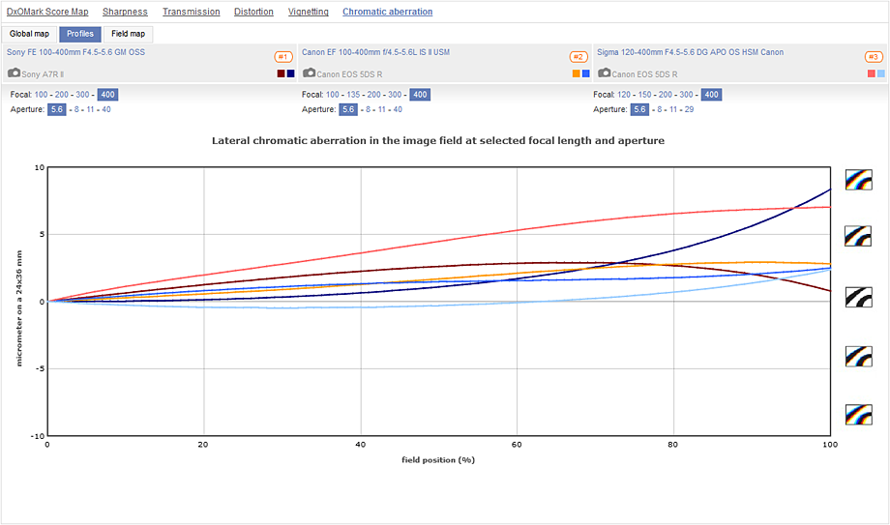Screen dimensions: 890x525
Task: Open Sigma 120-400mm F4.5-5.6 DG APO lens link
Action: click(690, 52)
